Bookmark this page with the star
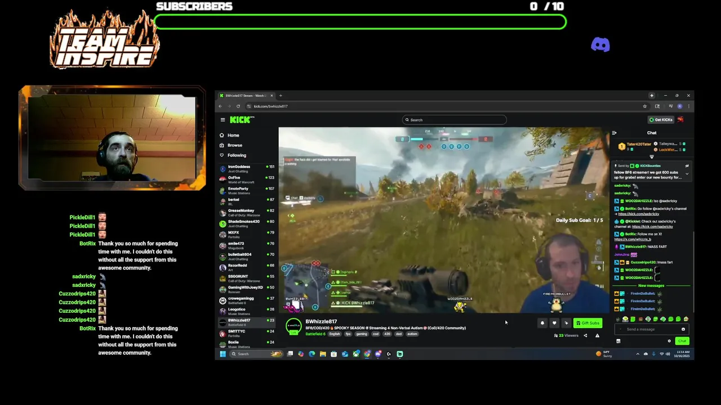This screenshot has width=721, height=405. click(645, 106)
